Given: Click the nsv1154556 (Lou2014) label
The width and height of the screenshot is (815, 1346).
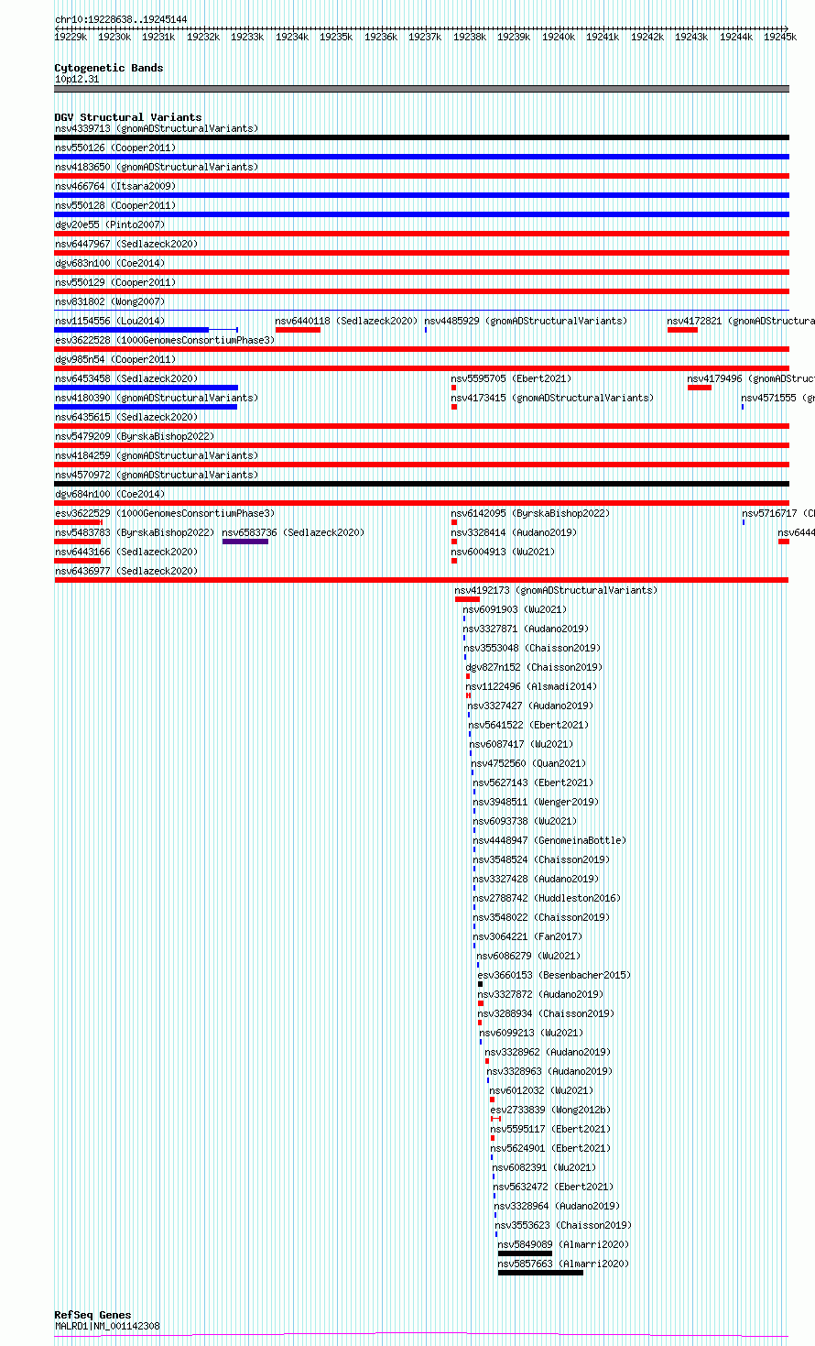Looking at the screenshot, I should (110, 321).
